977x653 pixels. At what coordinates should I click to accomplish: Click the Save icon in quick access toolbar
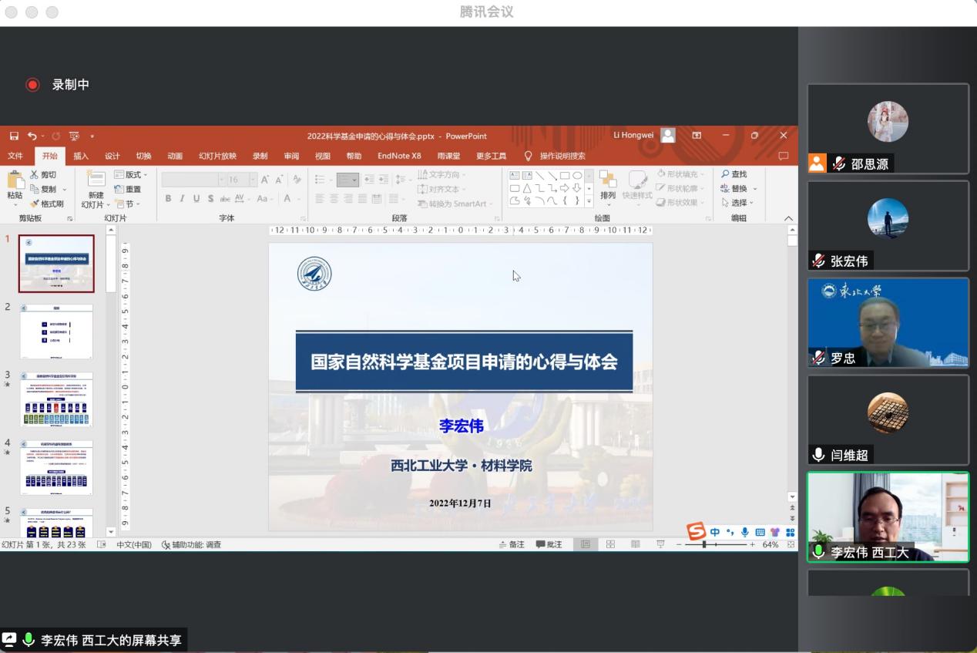pos(14,136)
